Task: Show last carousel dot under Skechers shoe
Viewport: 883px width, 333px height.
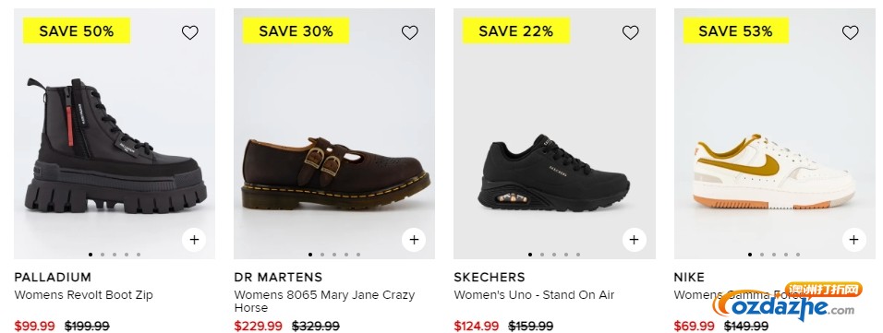Action: tap(578, 255)
